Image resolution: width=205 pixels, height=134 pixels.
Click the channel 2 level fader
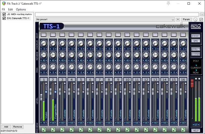(x=50, y=92)
